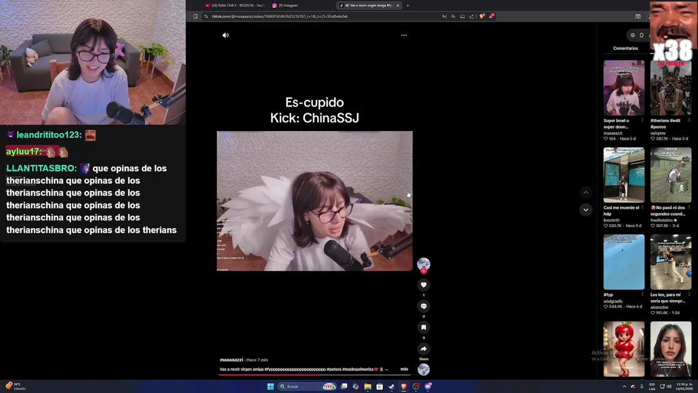Viewport: 698px width, 393px height.
Task: Bookmark this page in browser
Action: 195,16
